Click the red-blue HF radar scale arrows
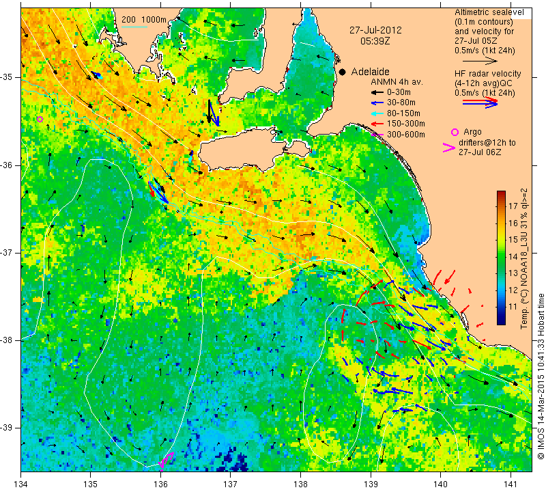This screenshot has width=546, height=492. 480,102
